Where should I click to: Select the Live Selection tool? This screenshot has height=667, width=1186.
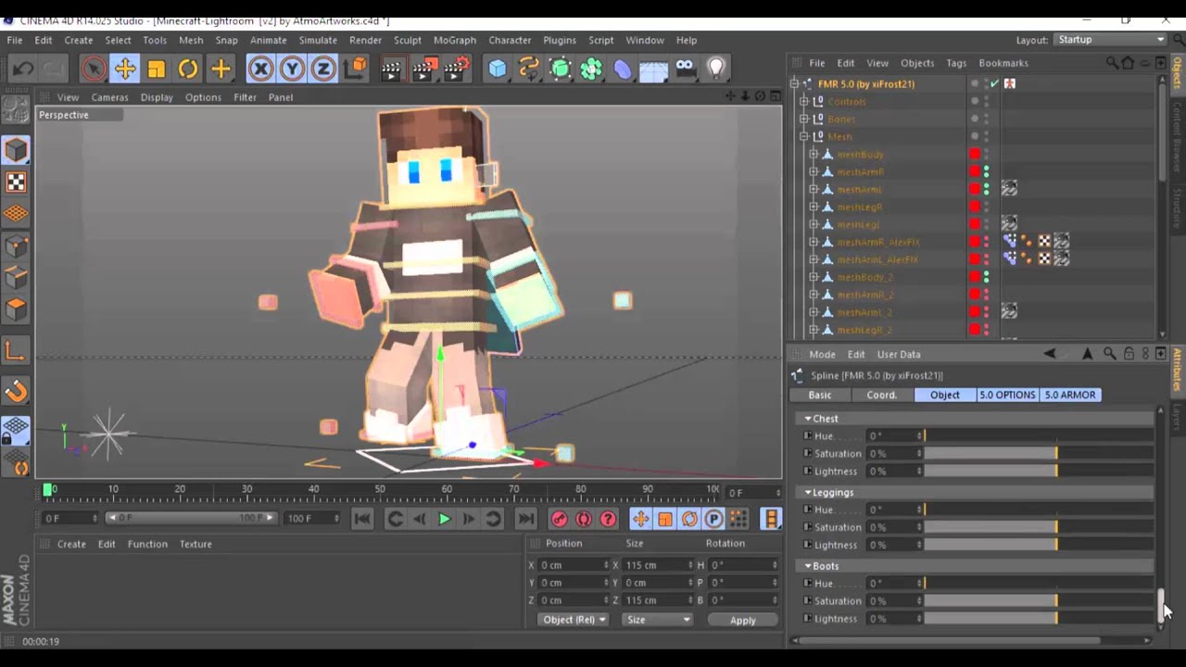93,69
